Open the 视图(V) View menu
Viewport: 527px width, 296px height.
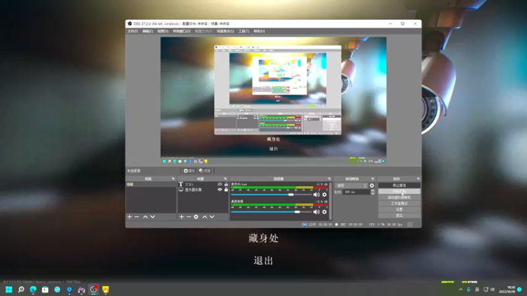tap(163, 31)
